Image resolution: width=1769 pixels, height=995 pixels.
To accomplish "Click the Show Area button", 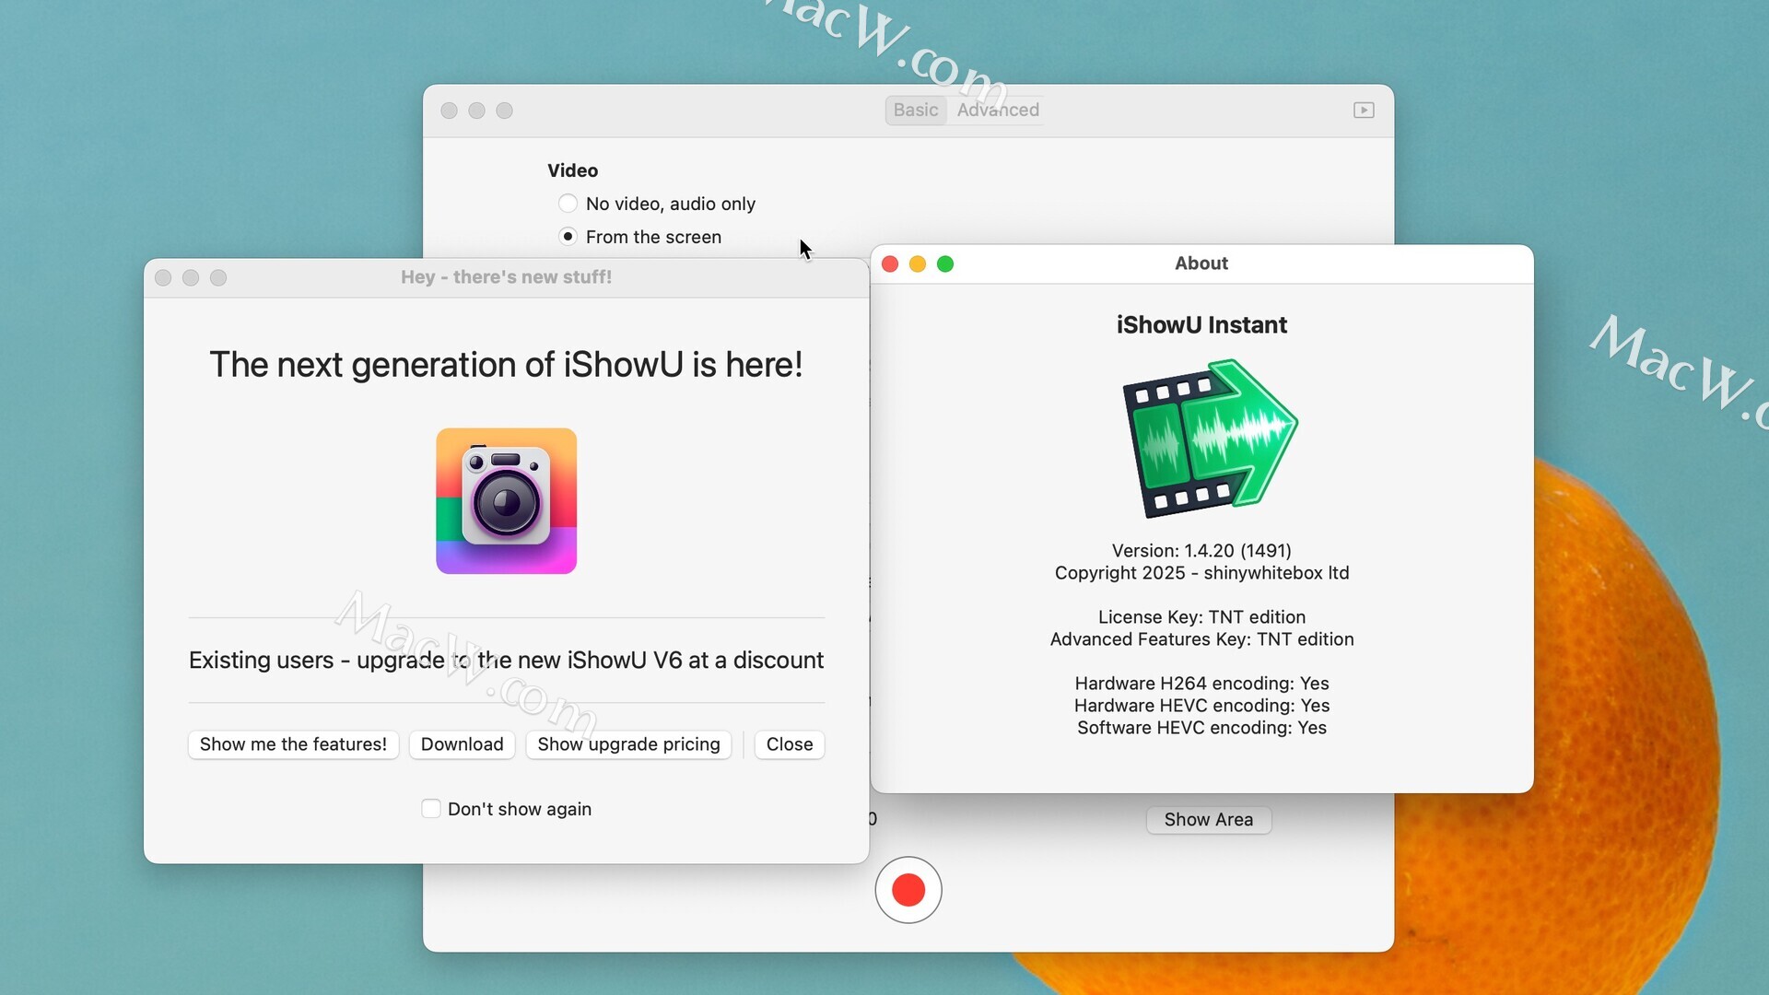I will [1209, 820].
